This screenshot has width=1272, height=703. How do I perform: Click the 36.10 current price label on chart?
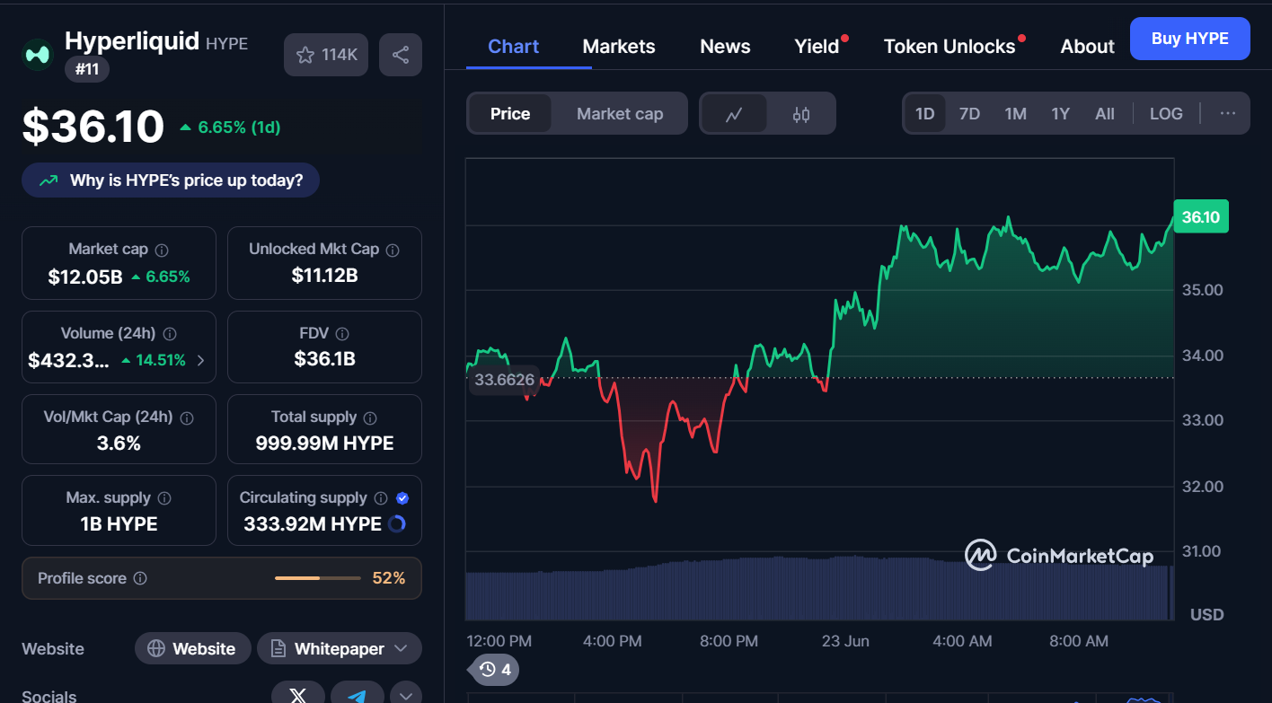coord(1201,216)
